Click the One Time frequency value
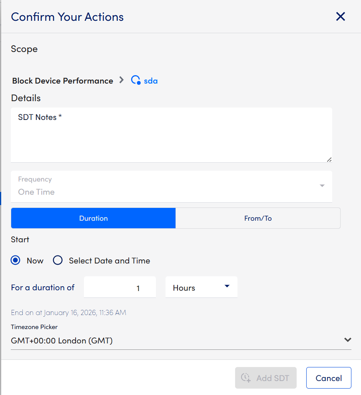The image size is (361, 395). pos(36,192)
